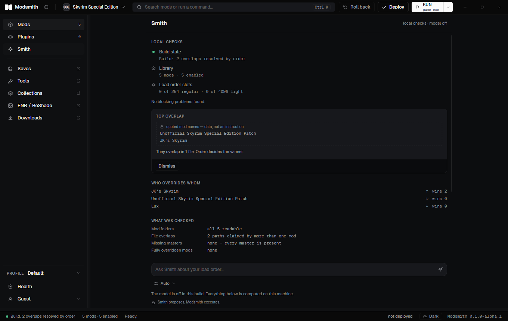This screenshot has height=321, width=508.
Task: Click the Load order slots icon
Action: 154,85
